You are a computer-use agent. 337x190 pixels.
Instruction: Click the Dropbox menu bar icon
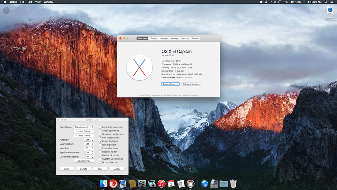266,2
